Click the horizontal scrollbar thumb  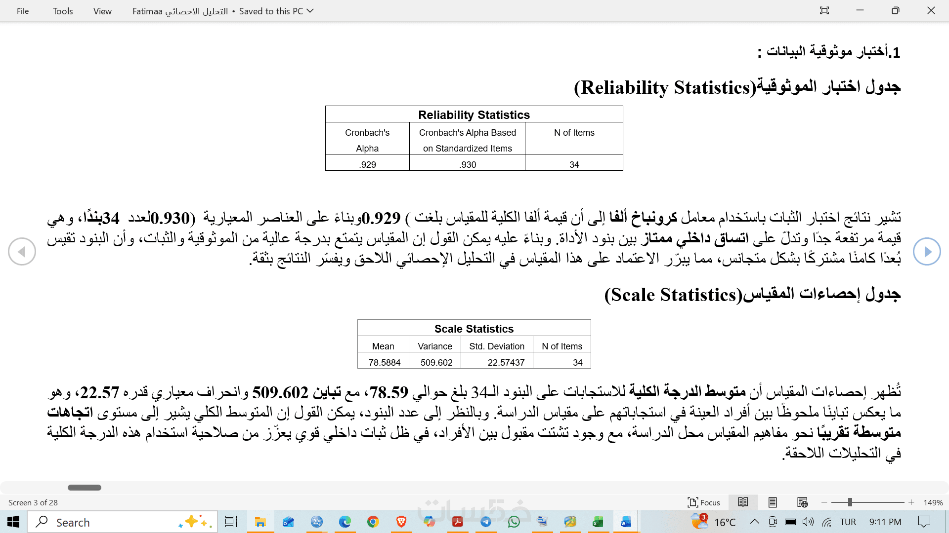point(85,488)
